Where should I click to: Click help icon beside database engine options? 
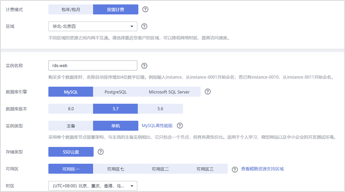pos(208,92)
